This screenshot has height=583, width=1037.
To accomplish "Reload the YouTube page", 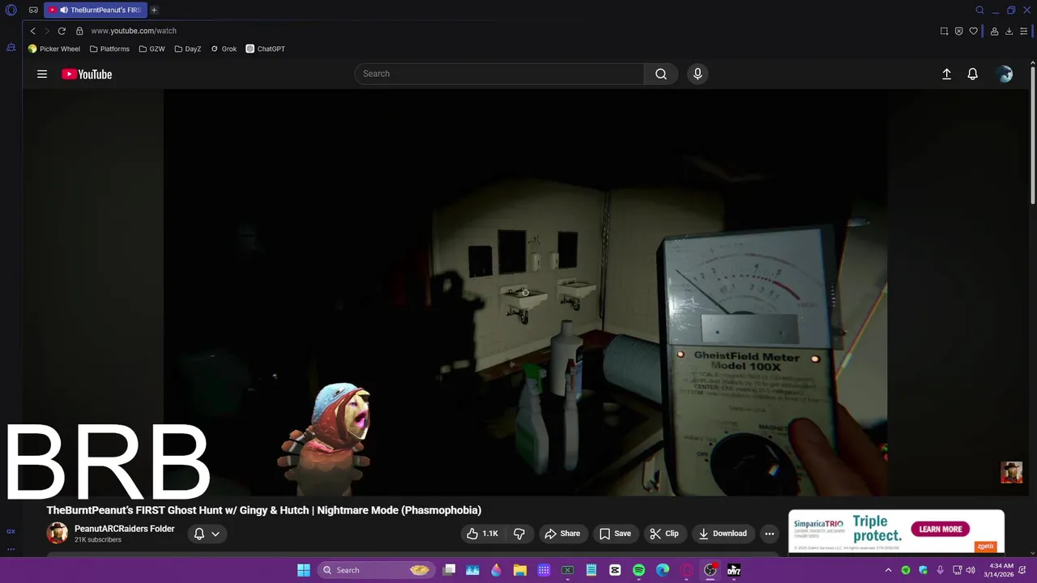I will pyautogui.click(x=62, y=31).
